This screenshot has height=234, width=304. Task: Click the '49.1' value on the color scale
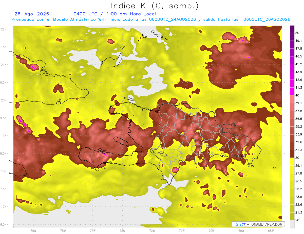point(299,41)
